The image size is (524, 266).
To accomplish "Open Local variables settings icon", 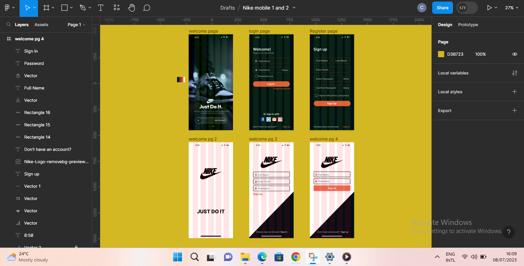I will pyautogui.click(x=515, y=73).
